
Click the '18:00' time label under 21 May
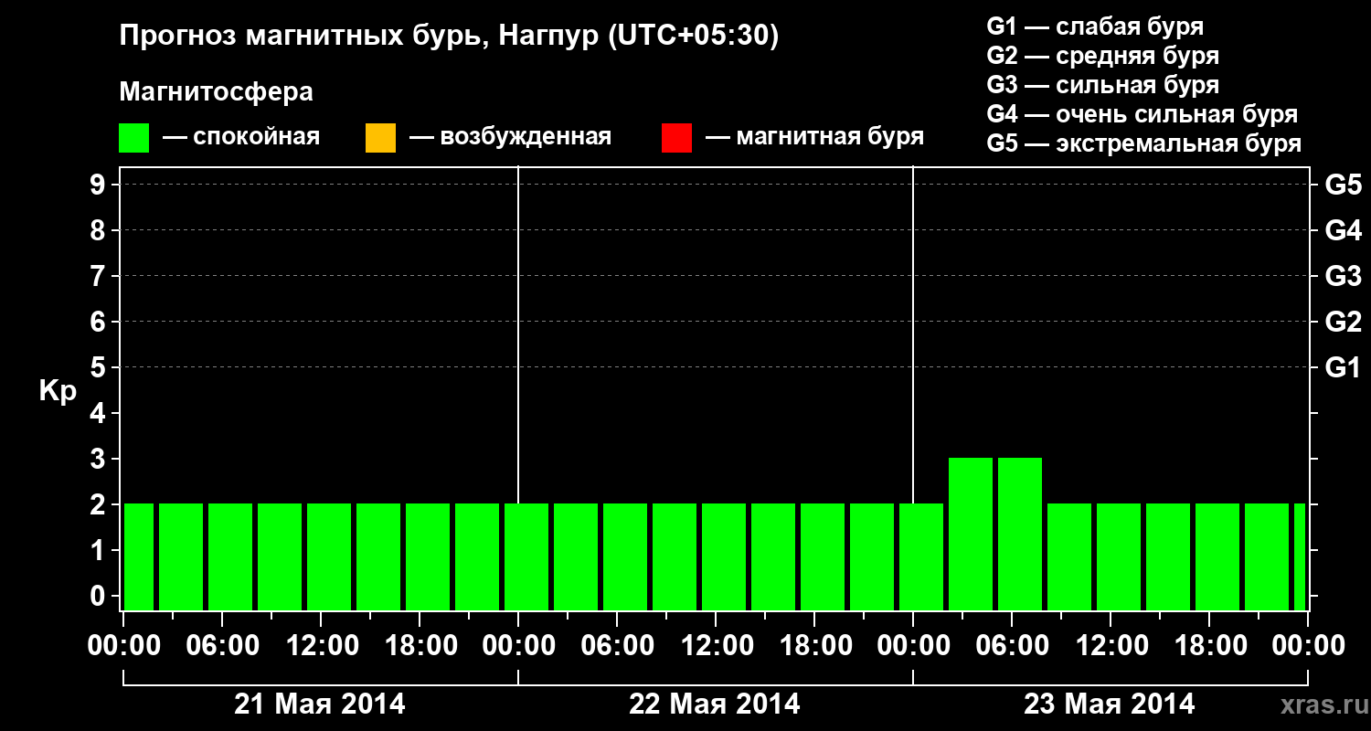[421, 646]
